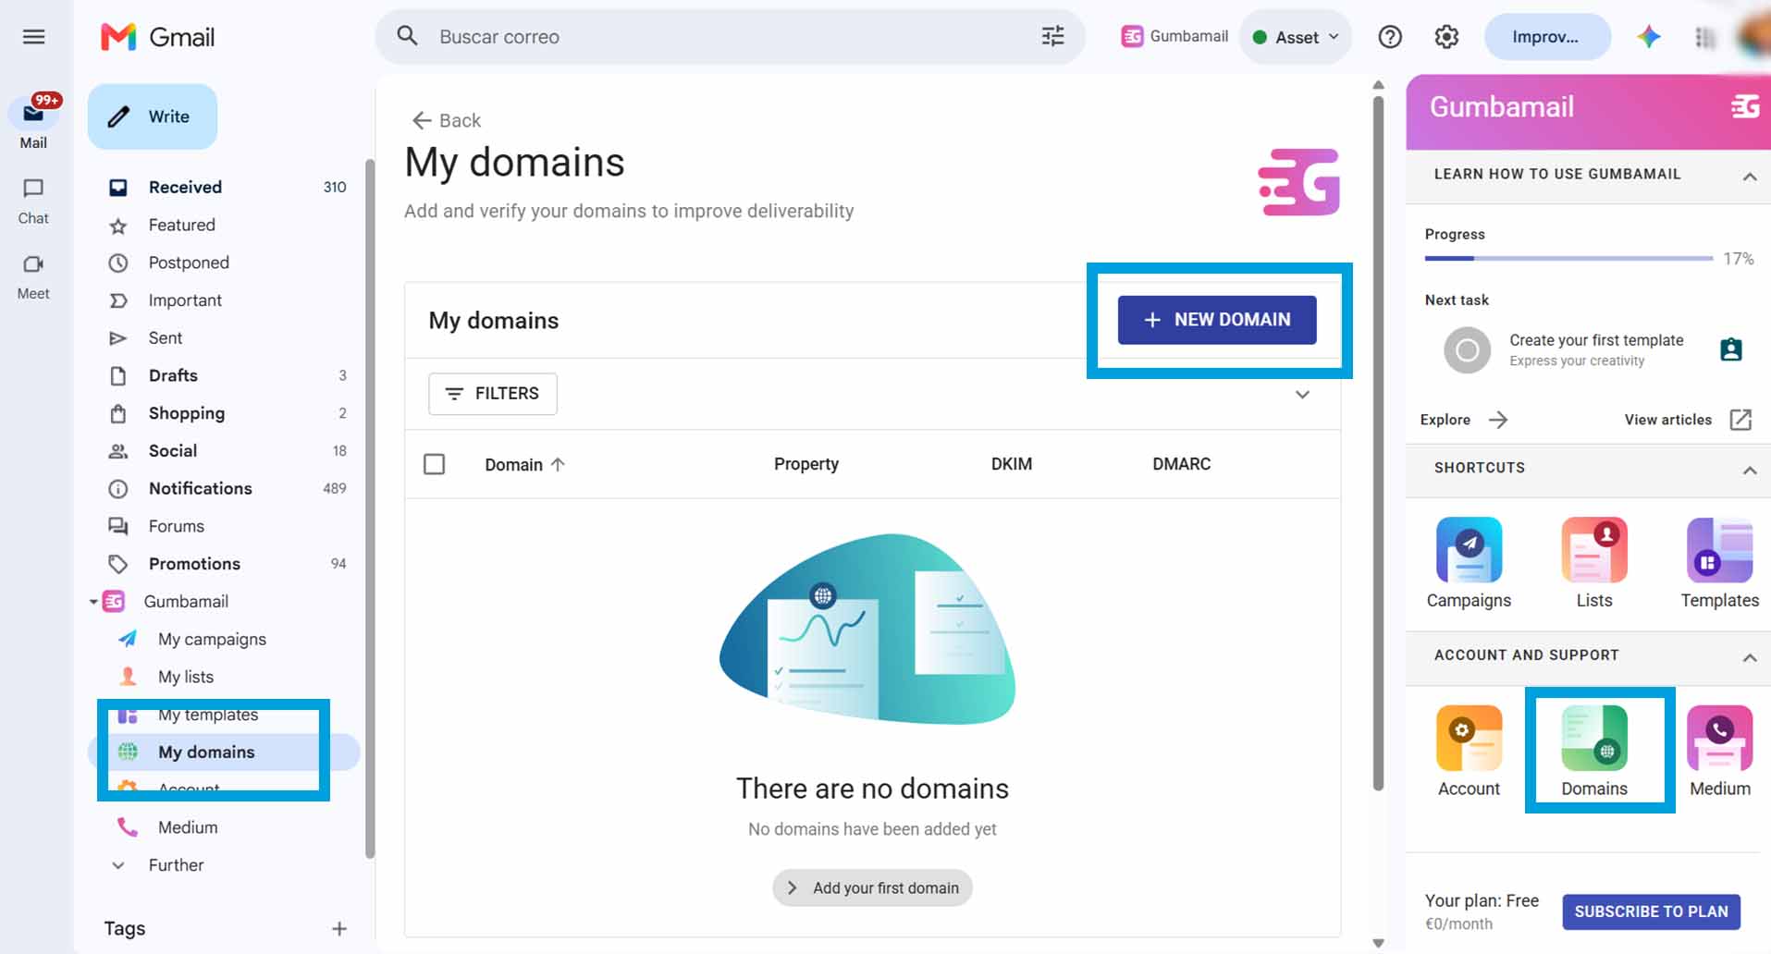
Task: Expand the Further labels list
Action: pyautogui.click(x=118, y=865)
